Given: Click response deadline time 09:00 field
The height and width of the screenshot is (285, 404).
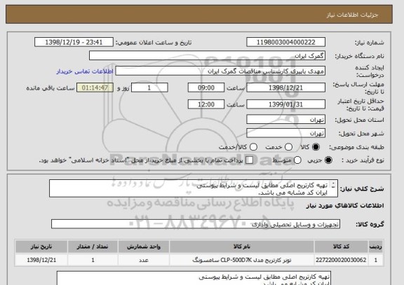Looking at the screenshot, I should (206, 88).
